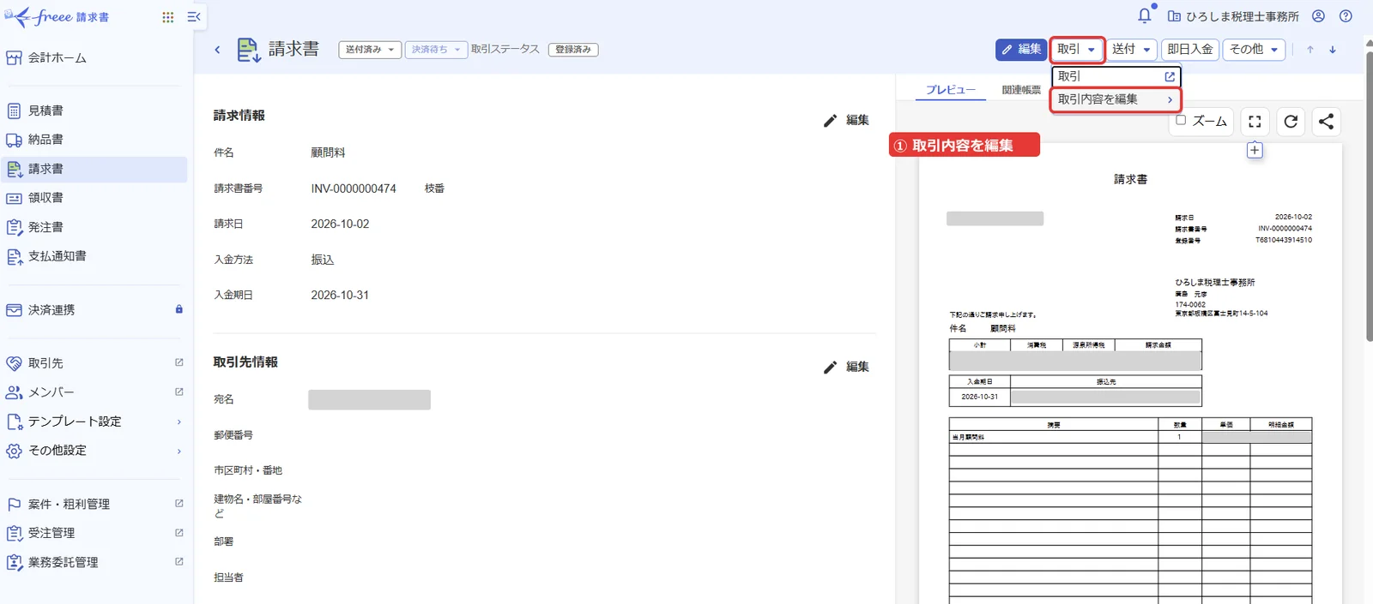Viewport: 1373px width, 604px height.
Task: Go back with the left chevron
Action: [217, 50]
